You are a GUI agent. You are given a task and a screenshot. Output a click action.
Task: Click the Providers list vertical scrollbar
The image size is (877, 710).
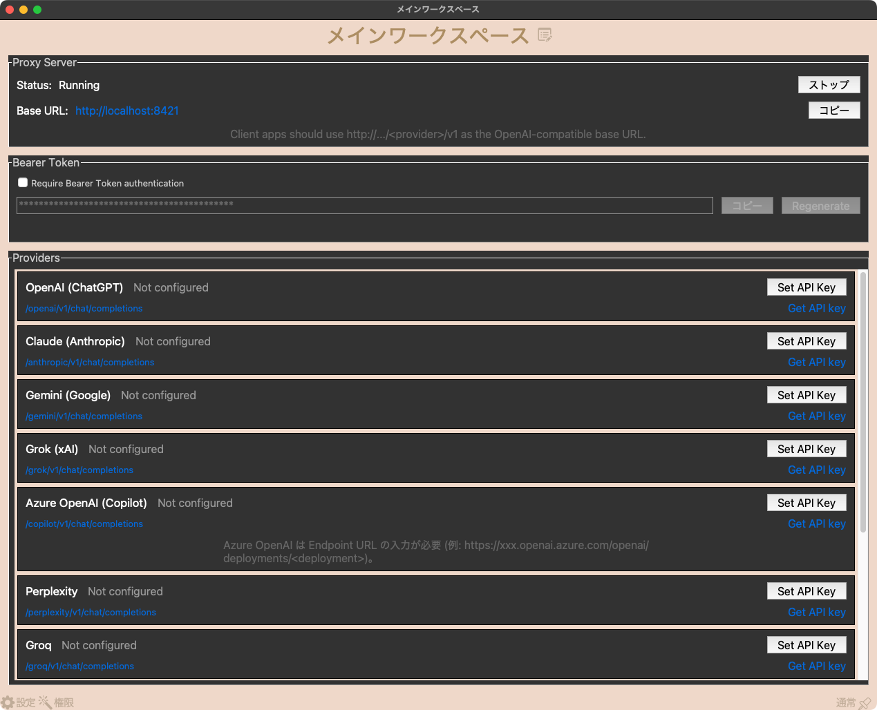(x=863, y=402)
